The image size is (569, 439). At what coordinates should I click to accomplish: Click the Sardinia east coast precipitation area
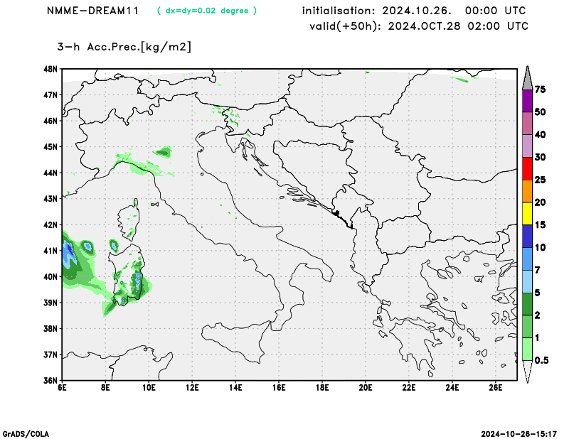pos(138,282)
